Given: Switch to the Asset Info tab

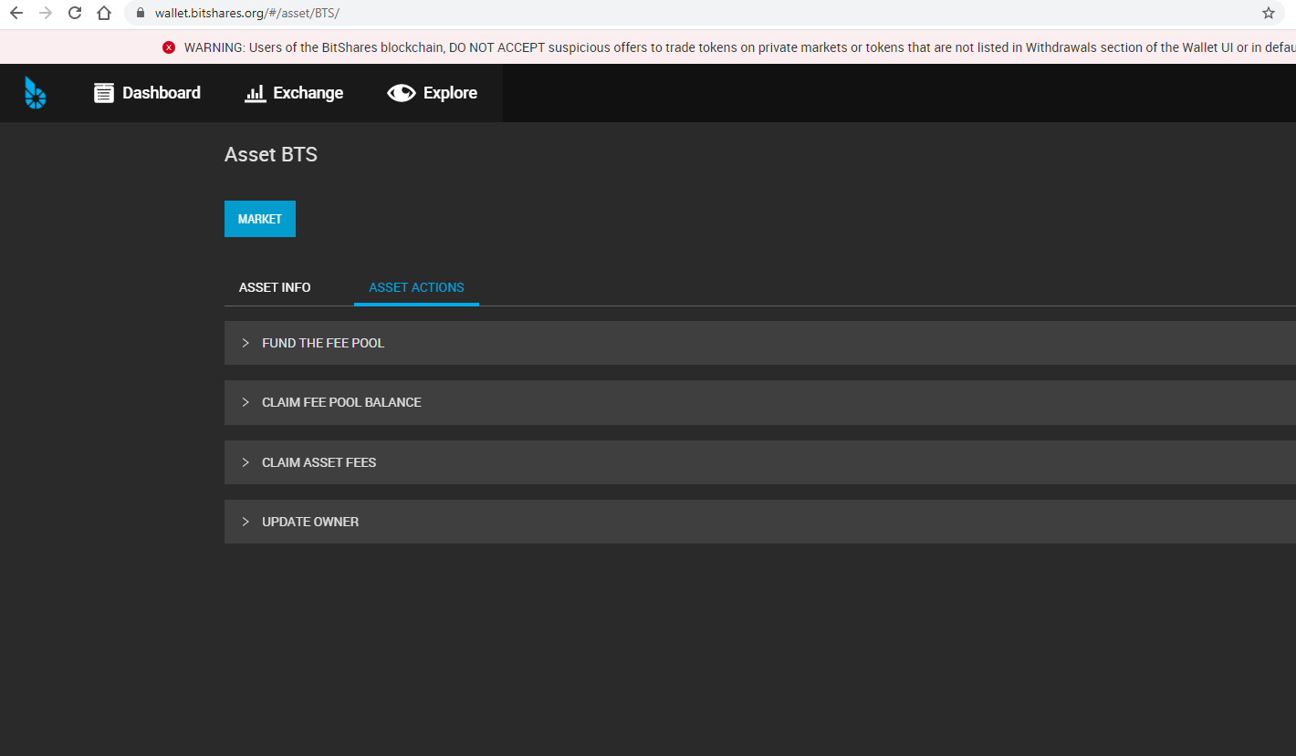Looking at the screenshot, I should coord(275,287).
